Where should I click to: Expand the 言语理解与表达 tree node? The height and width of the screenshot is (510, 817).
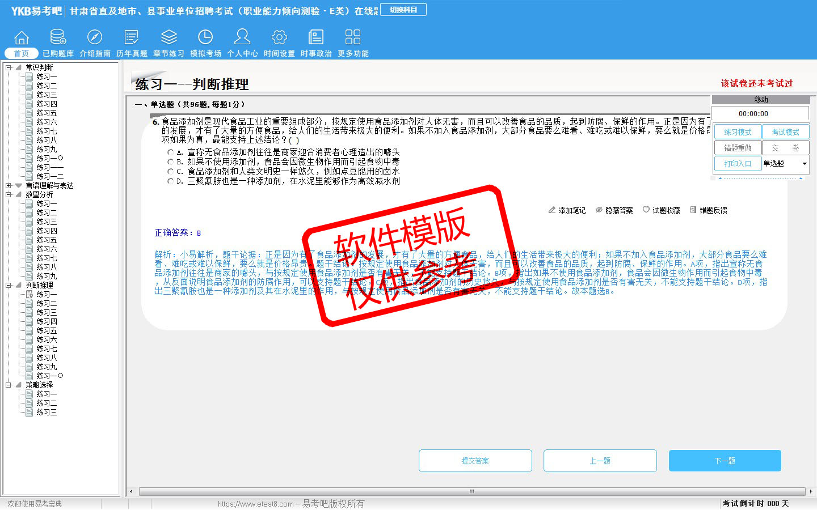9,185
